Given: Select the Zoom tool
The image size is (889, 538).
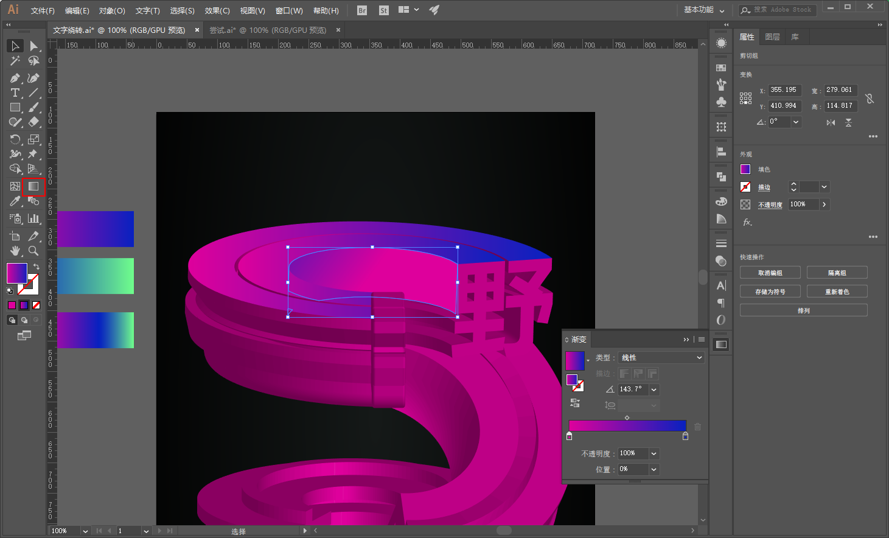Looking at the screenshot, I should pyautogui.click(x=33, y=251).
